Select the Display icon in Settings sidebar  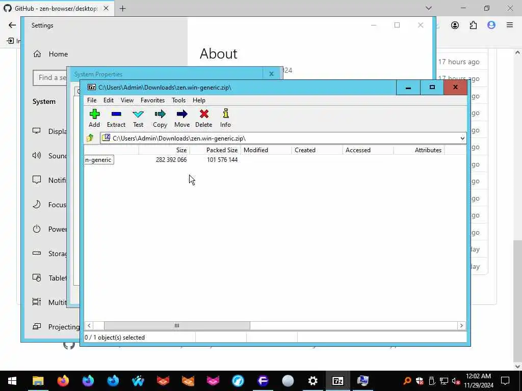click(x=37, y=131)
